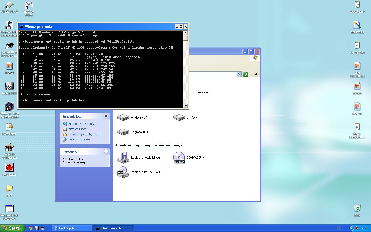Click hop 1 address '192.168.0.1' in tracert output

[x=96, y=54]
